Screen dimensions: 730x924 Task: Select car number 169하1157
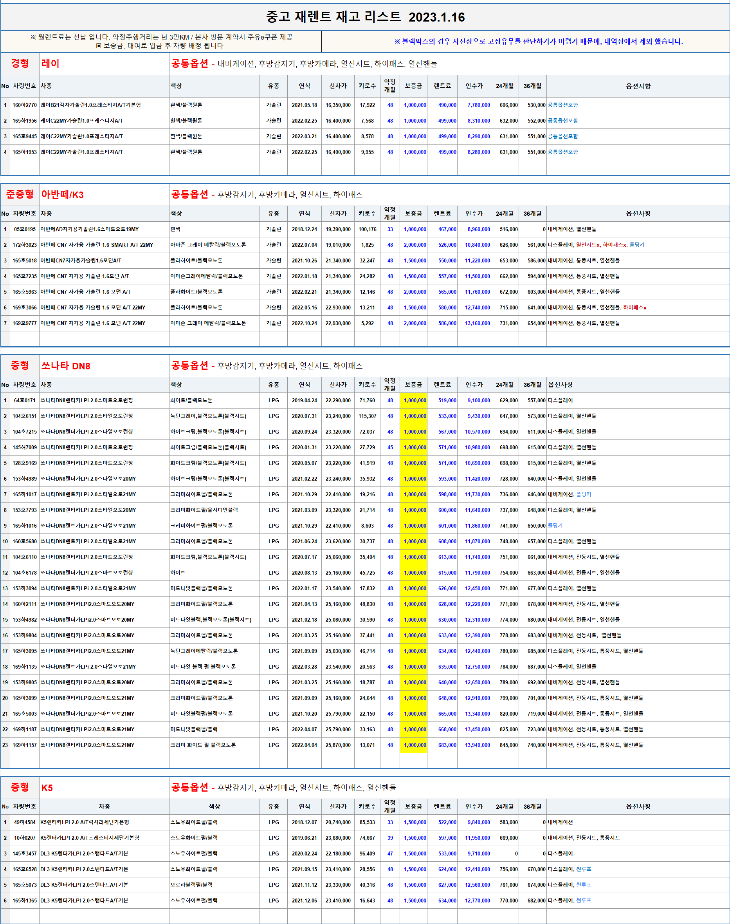click(24, 745)
